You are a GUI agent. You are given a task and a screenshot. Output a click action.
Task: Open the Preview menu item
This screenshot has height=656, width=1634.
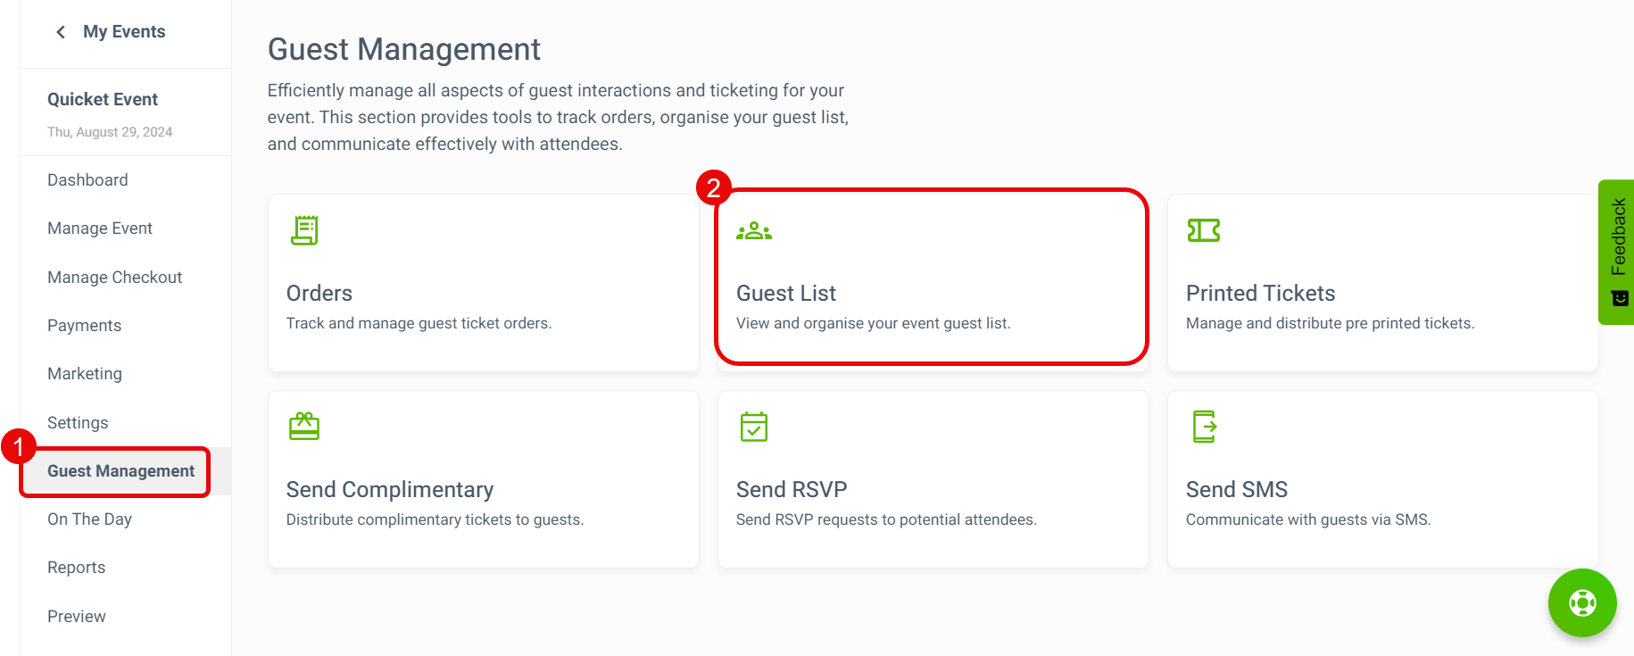point(76,617)
